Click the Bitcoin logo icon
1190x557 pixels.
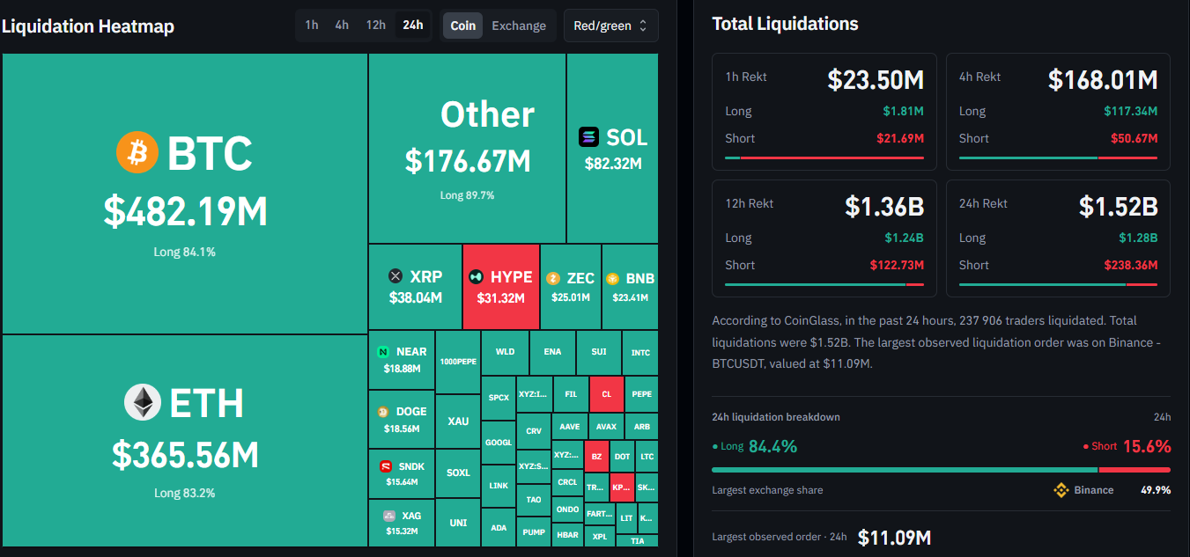137,153
